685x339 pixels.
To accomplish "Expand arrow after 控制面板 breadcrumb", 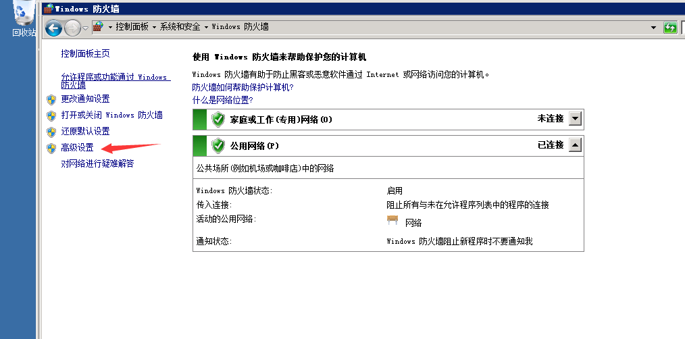I will (x=154, y=27).
